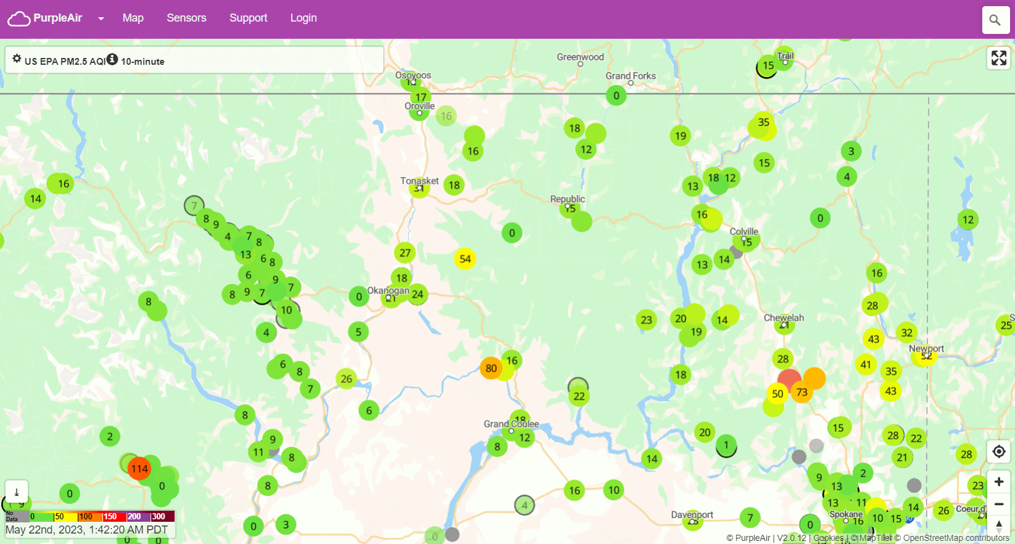Open map settings gear icon
Screen dimensions: 1015x544
point(17,59)
